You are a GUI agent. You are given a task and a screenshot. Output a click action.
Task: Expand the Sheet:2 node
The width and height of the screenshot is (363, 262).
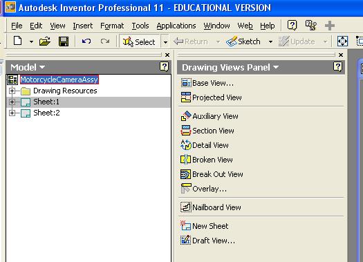point(12,113)
